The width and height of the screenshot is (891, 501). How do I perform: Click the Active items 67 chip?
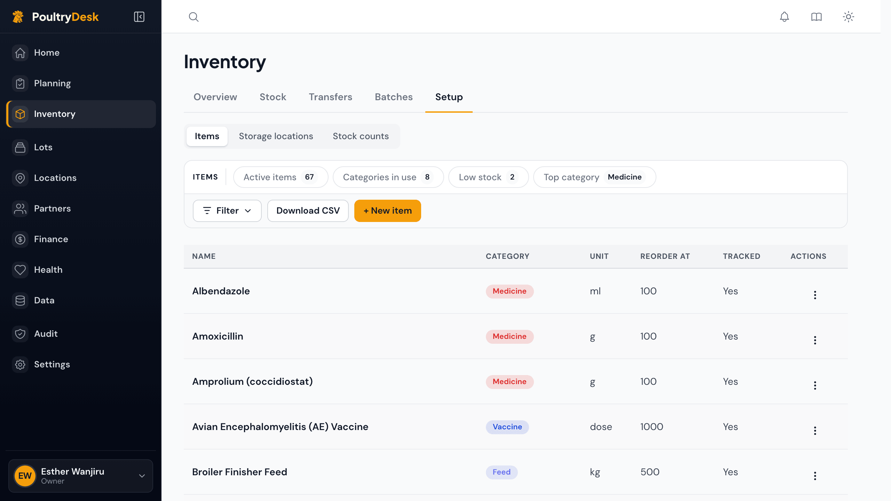(281, 177)
